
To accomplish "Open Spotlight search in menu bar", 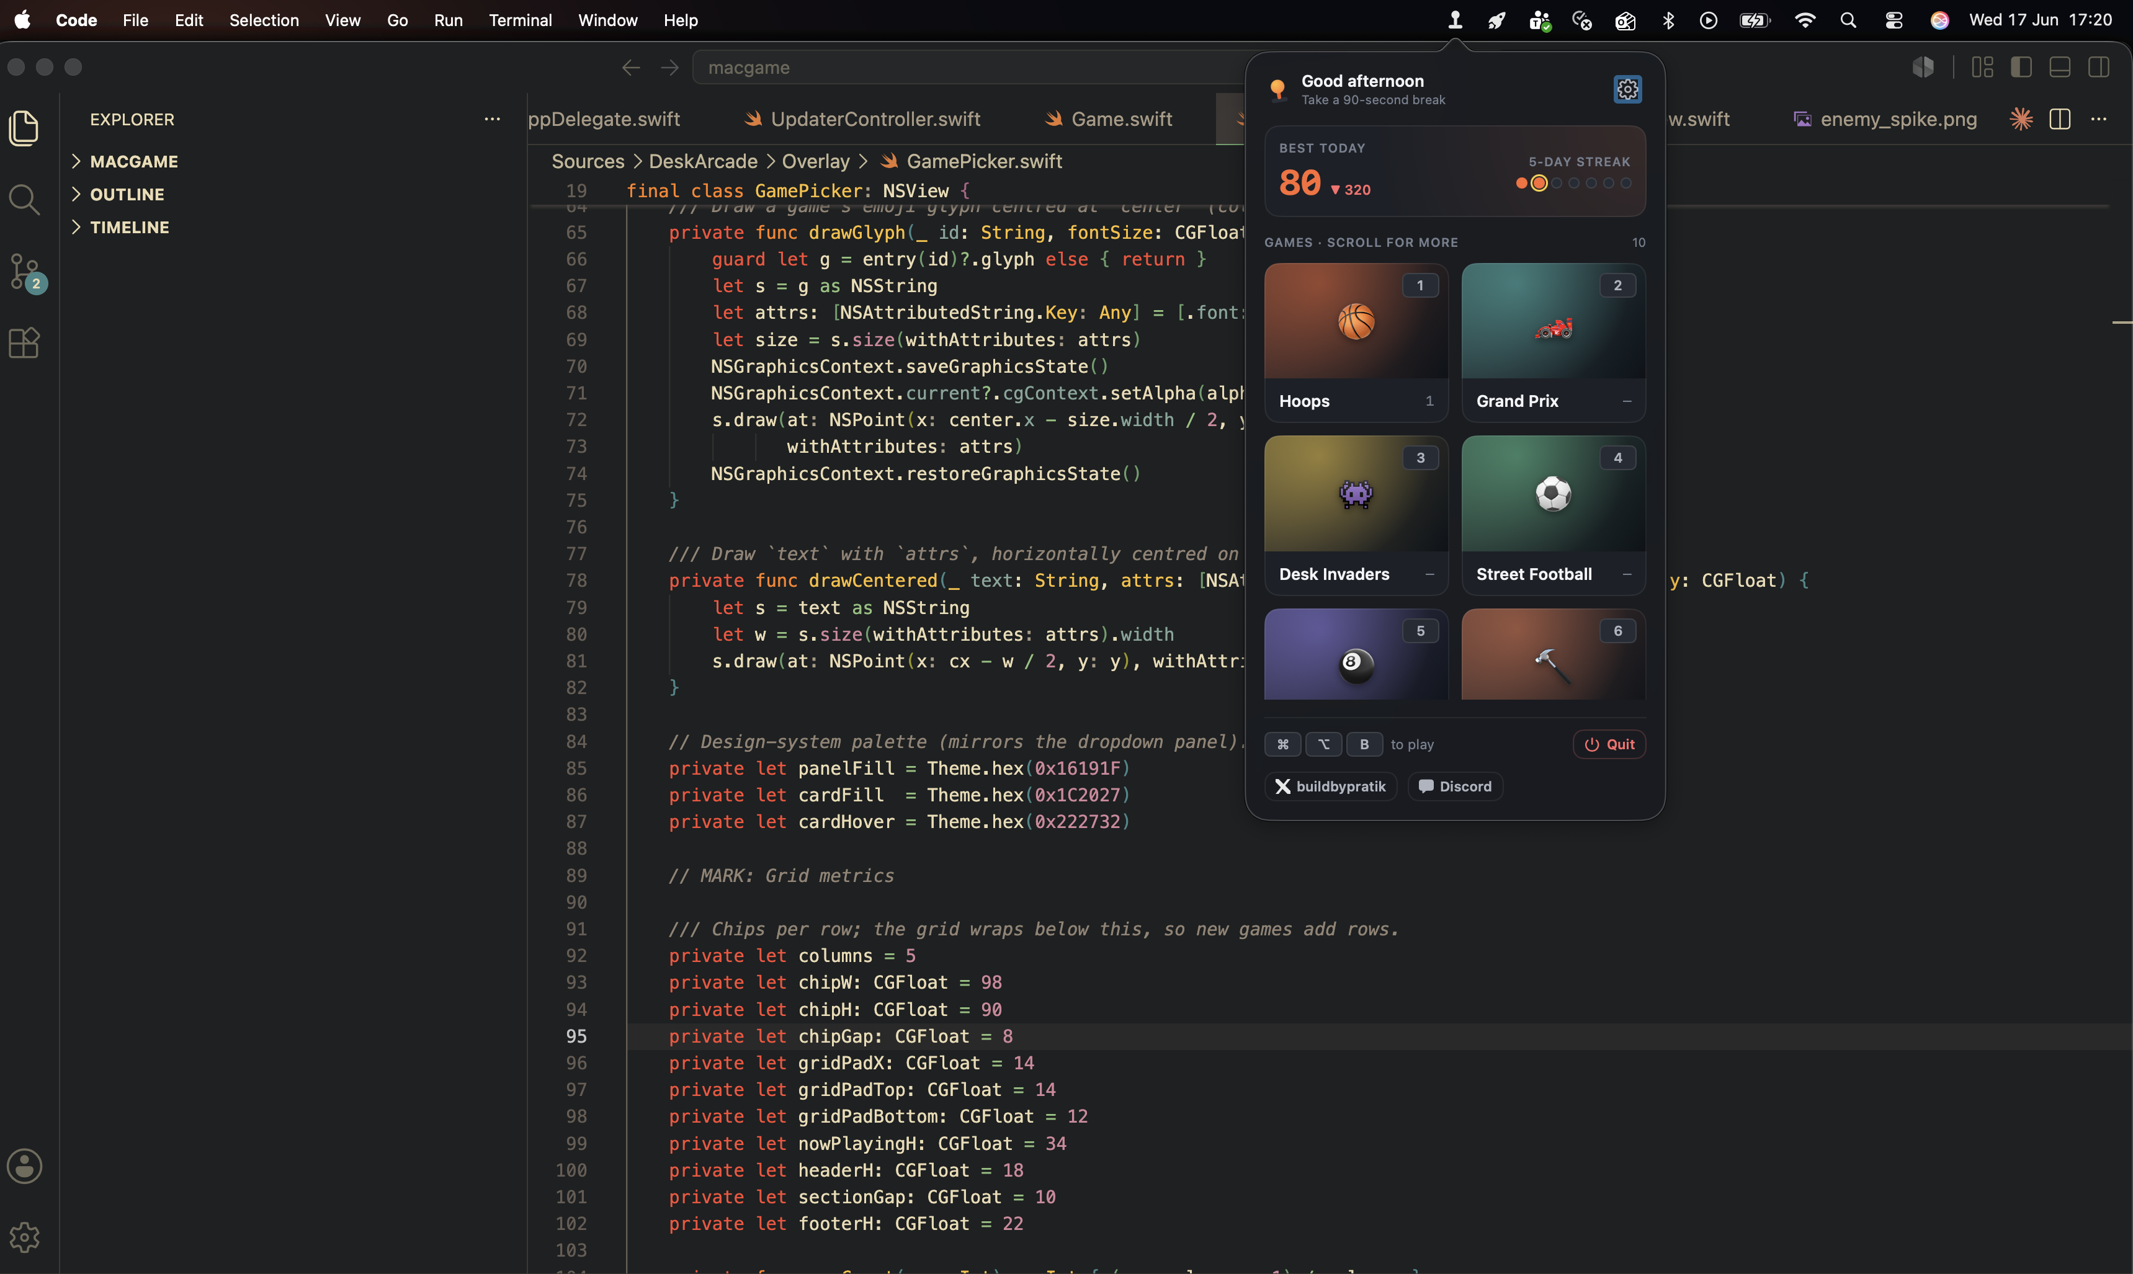I will tap(1848, 20).
